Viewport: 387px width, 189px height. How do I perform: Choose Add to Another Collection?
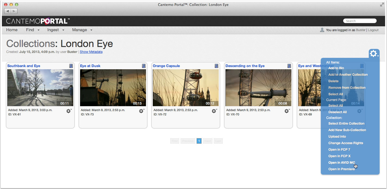tap(348, 75)
